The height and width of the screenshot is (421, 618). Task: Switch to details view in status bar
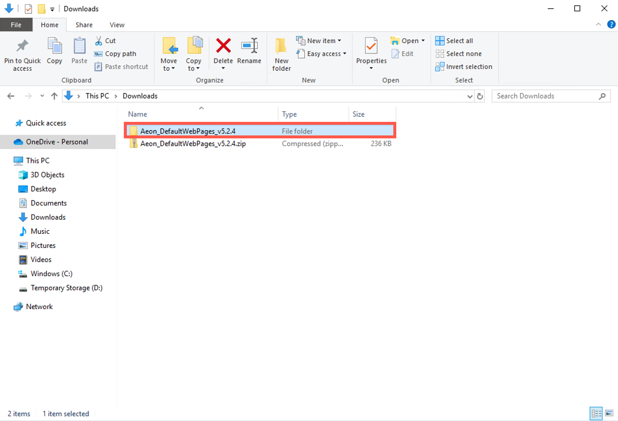[x=596, y=413]
